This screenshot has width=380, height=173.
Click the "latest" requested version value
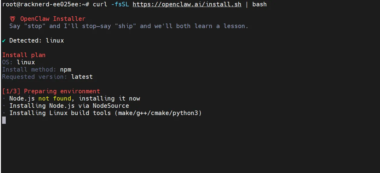click(x=82, y=77)
